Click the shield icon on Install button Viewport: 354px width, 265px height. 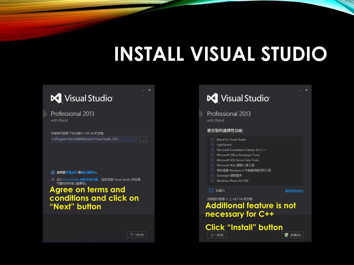(x=286, y=235)
